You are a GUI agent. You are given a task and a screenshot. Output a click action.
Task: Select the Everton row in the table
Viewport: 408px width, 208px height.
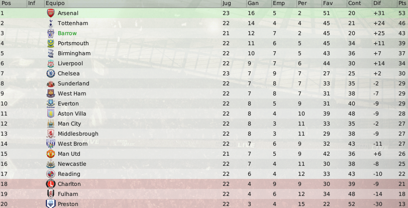204,103
